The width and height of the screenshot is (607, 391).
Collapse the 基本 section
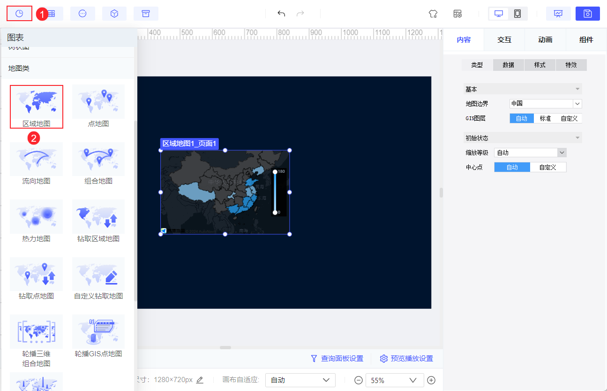point(523,89)
